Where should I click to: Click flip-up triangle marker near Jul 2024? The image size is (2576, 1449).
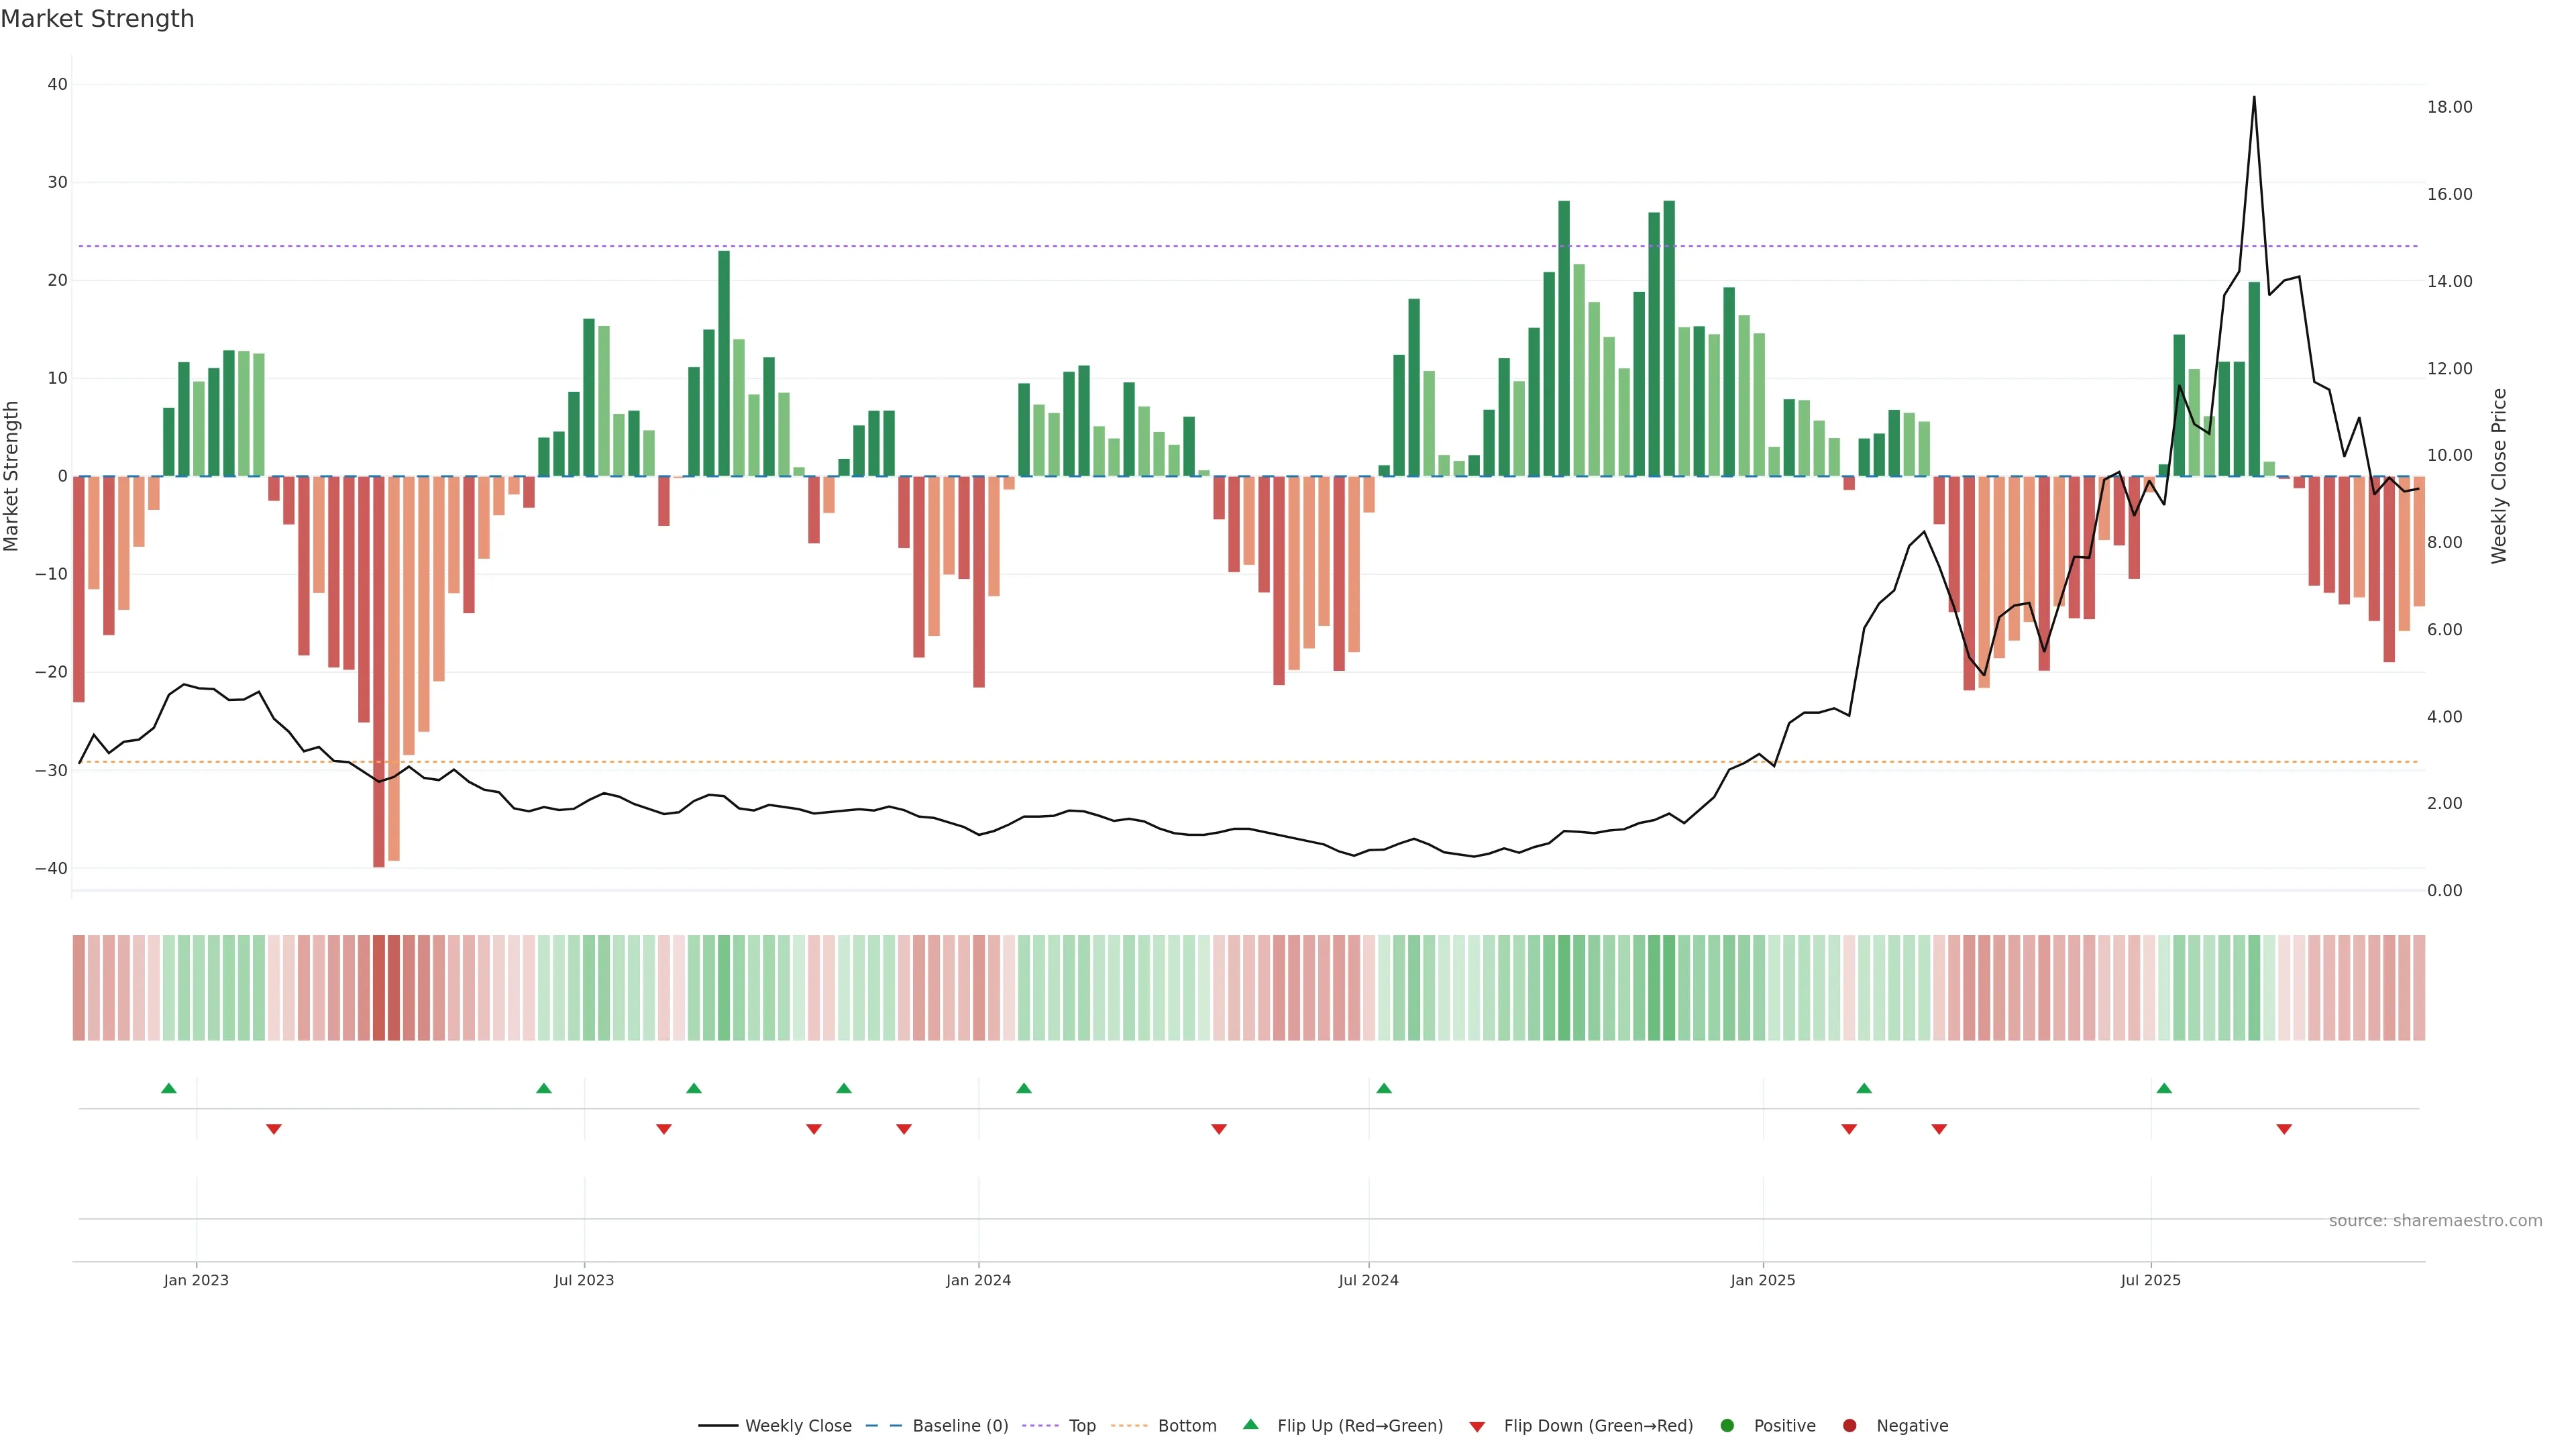[x=1384, y=1088]
